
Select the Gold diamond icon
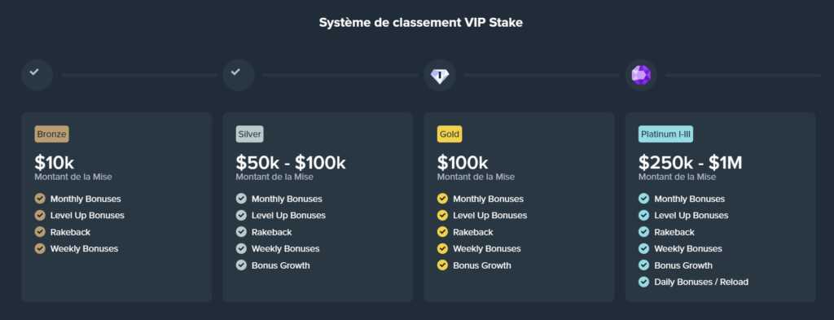point(440,75)
